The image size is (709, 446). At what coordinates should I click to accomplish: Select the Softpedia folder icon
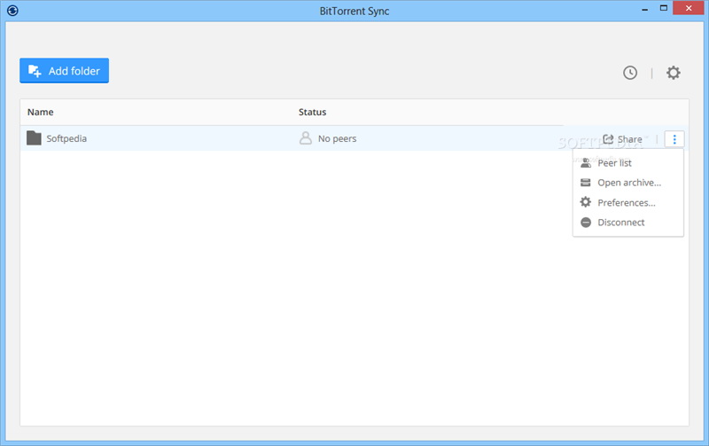click(34, 138)
